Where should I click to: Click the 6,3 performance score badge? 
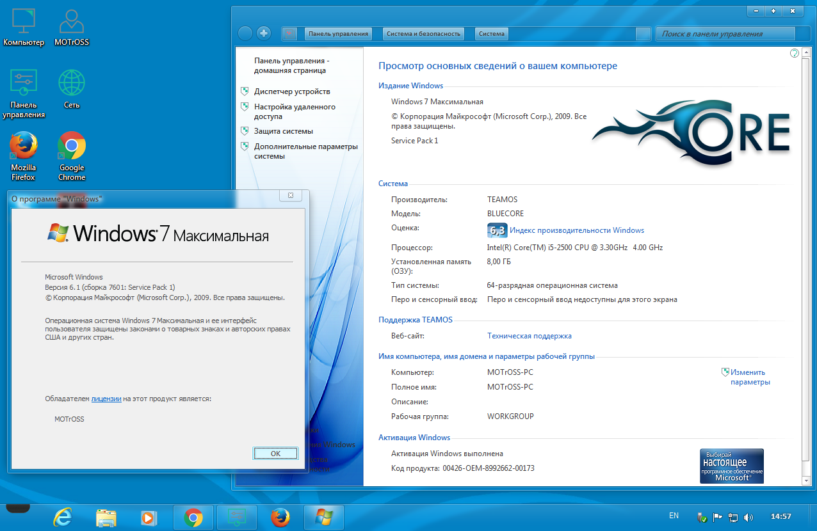tap(497, 230)
